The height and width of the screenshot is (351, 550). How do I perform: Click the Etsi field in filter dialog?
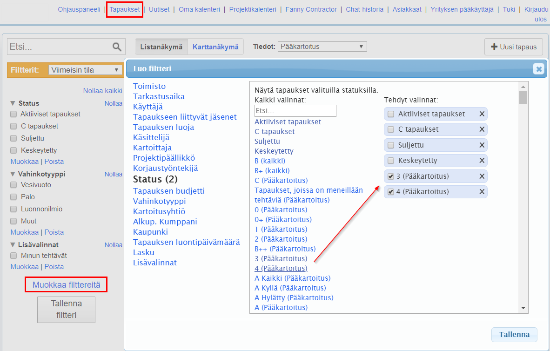click(295, 111)
